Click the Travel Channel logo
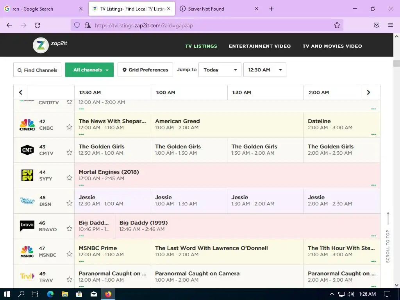Screen dimensions: 400x300 click(27, 276)
